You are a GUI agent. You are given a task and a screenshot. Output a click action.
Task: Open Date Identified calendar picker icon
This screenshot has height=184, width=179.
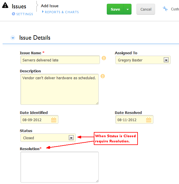tap(54, 120)
